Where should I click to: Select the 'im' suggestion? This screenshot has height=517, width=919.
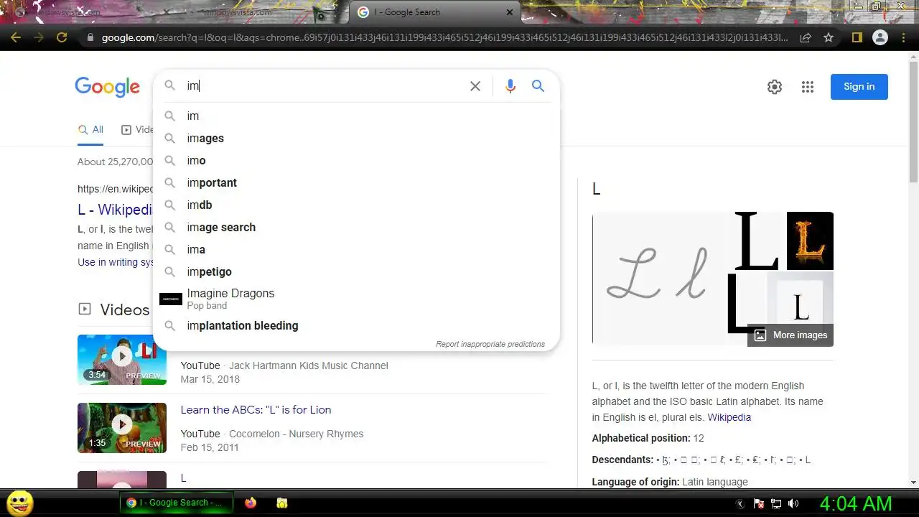[x=356, y=116]
